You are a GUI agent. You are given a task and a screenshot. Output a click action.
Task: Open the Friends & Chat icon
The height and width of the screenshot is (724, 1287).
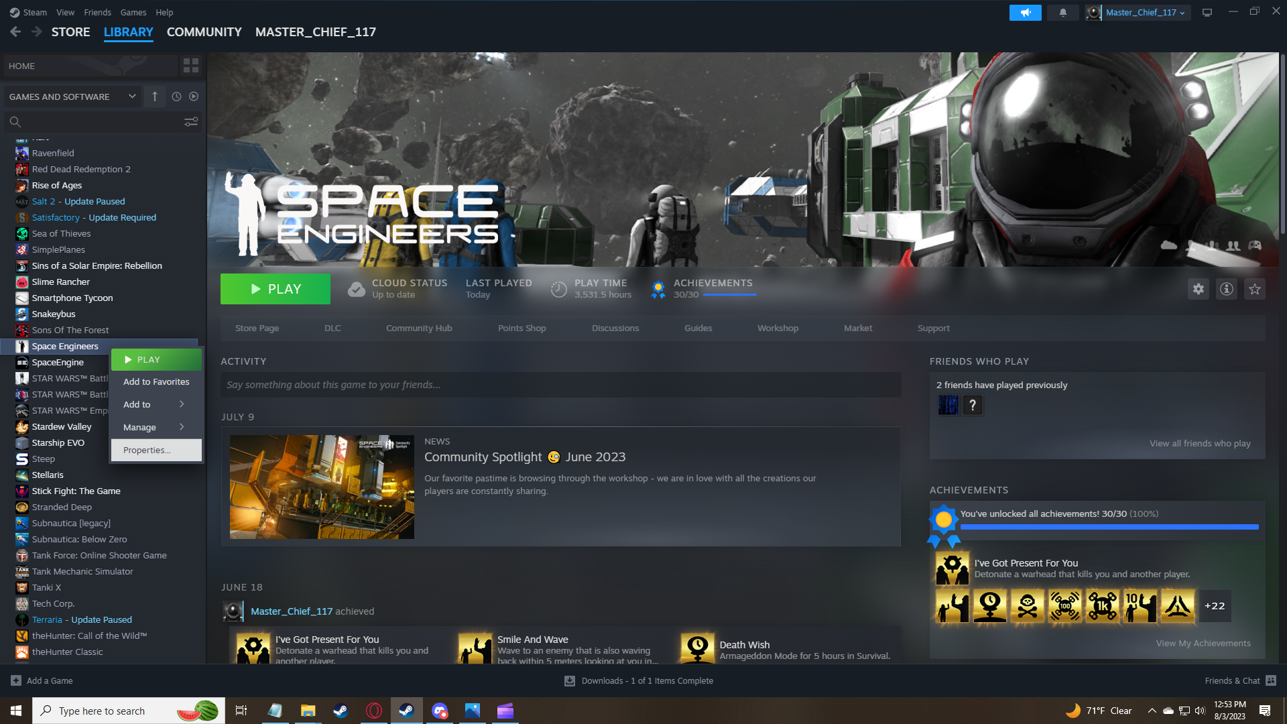(1271, 680)
